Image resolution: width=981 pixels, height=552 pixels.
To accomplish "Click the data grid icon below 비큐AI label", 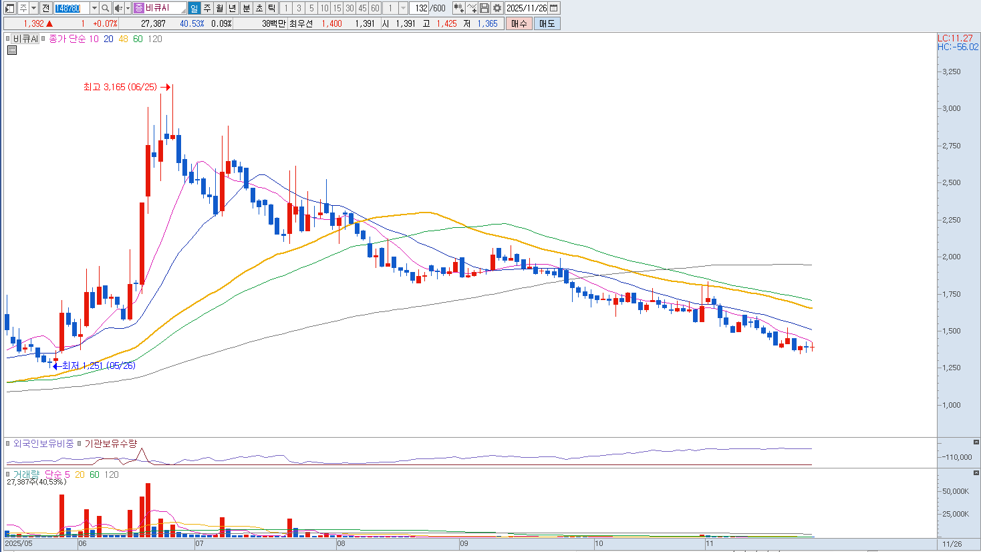I will tap(12, 50).
